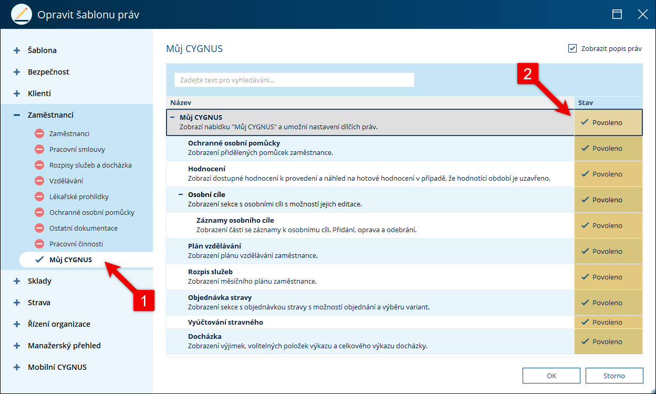Toggle the Zobrazit popis práv checkbox

[x=572, y=48]
